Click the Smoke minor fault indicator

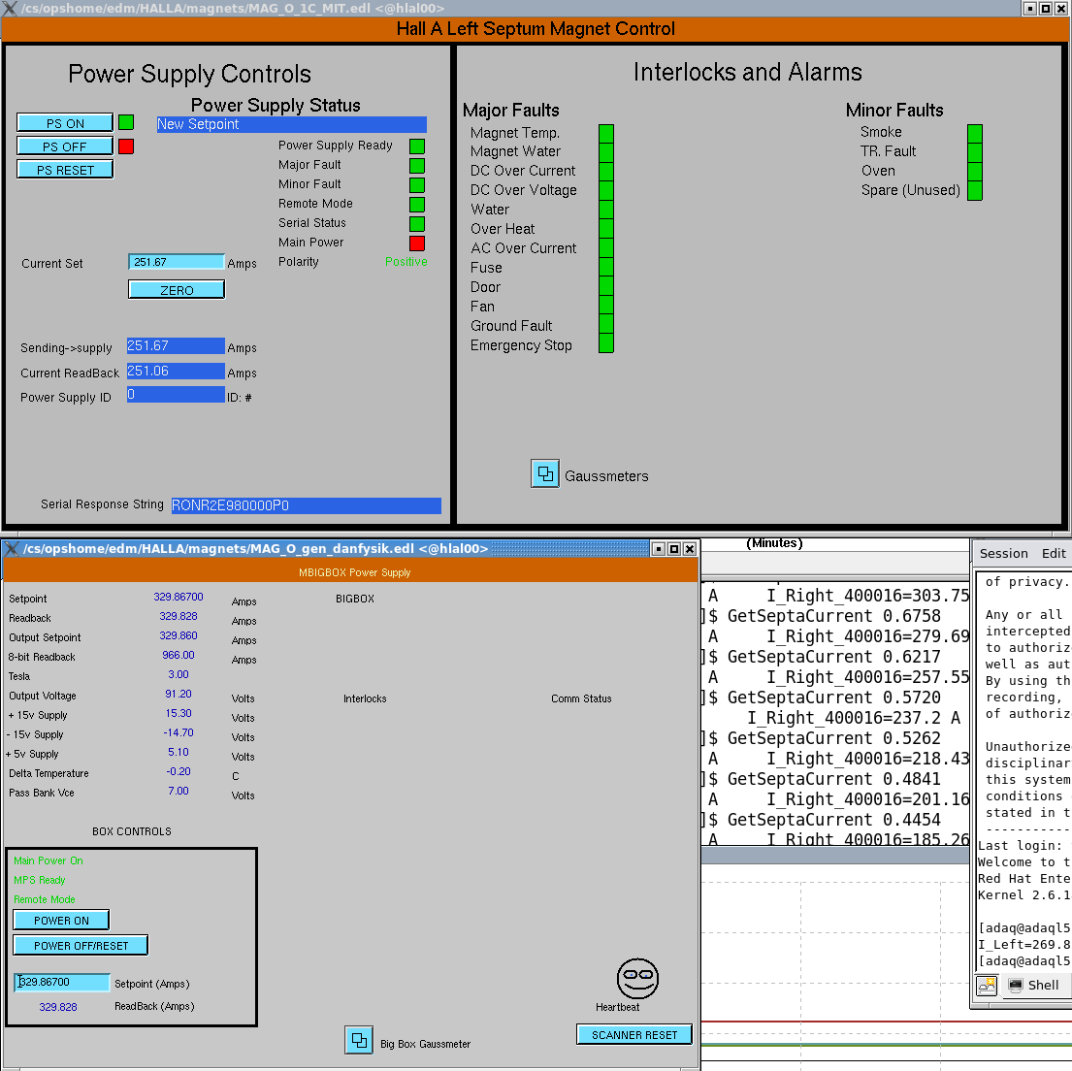coord(975,133)
